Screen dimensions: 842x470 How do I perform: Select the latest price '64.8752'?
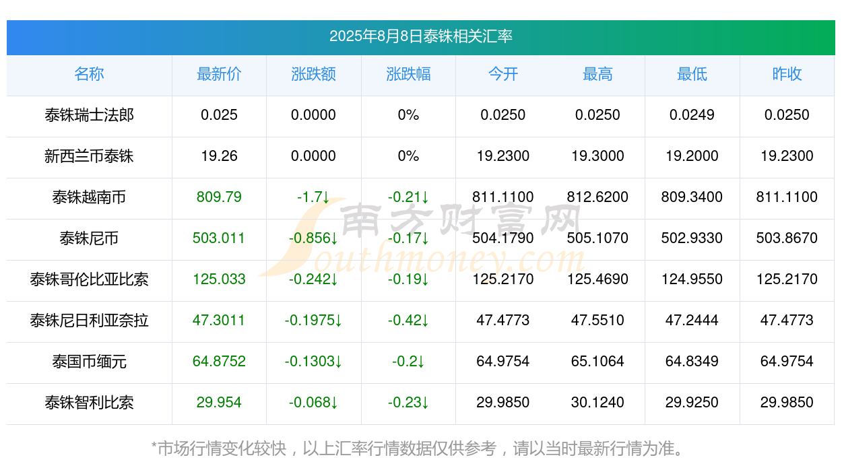point(219,362)
